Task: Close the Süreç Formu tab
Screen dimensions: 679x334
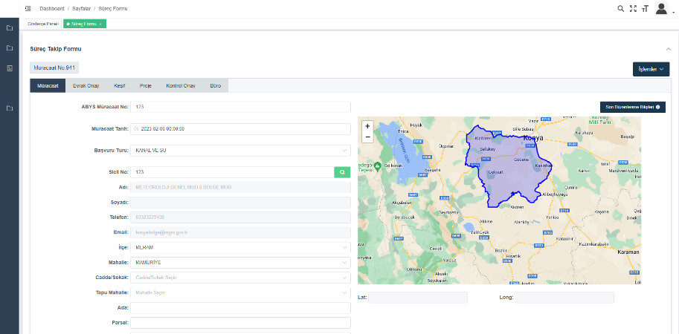Action: click(100, 24)
